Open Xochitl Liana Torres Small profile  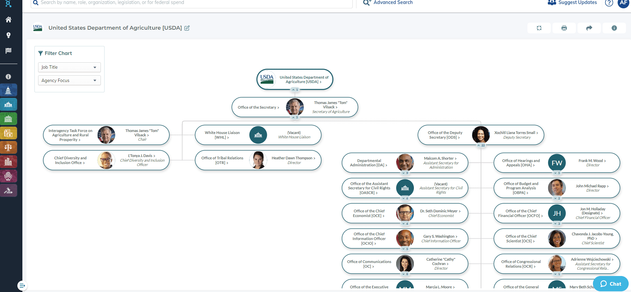(x=516, y=133)
